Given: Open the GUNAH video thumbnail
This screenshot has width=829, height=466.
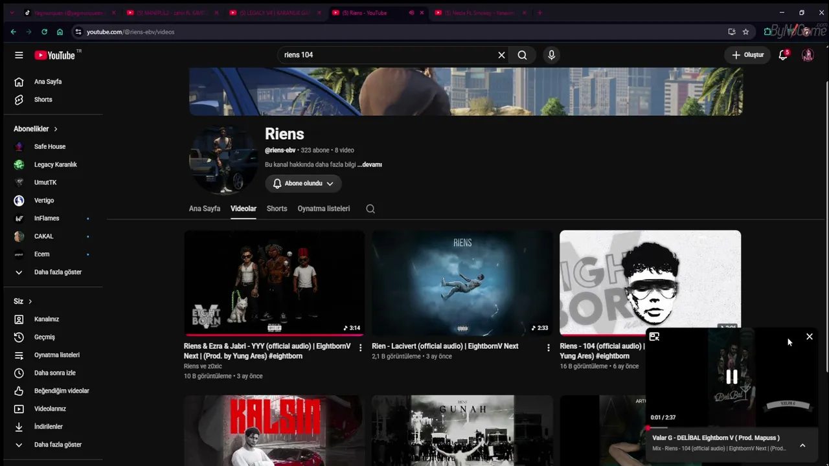Looking at the screenshot, I should tap(462, 430).
